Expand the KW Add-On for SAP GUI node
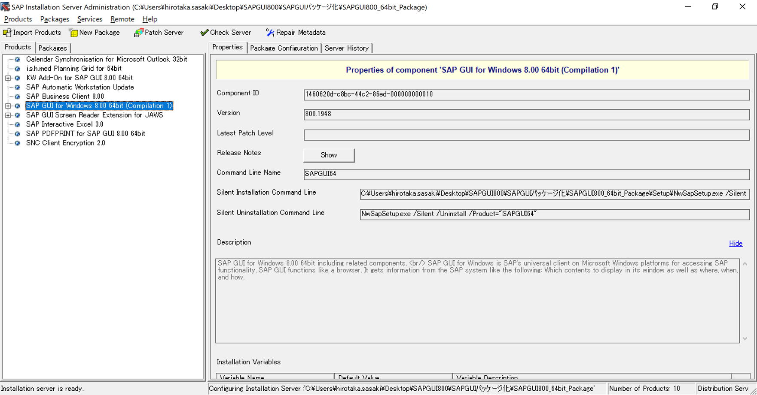 pyautogui.click(x=8, y=78)
